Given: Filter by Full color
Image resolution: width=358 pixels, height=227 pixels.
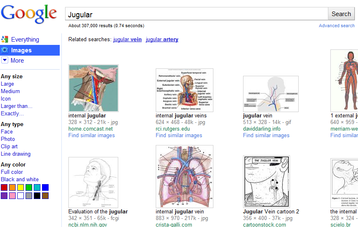Looking at the screenshot, I should [12, 172].
